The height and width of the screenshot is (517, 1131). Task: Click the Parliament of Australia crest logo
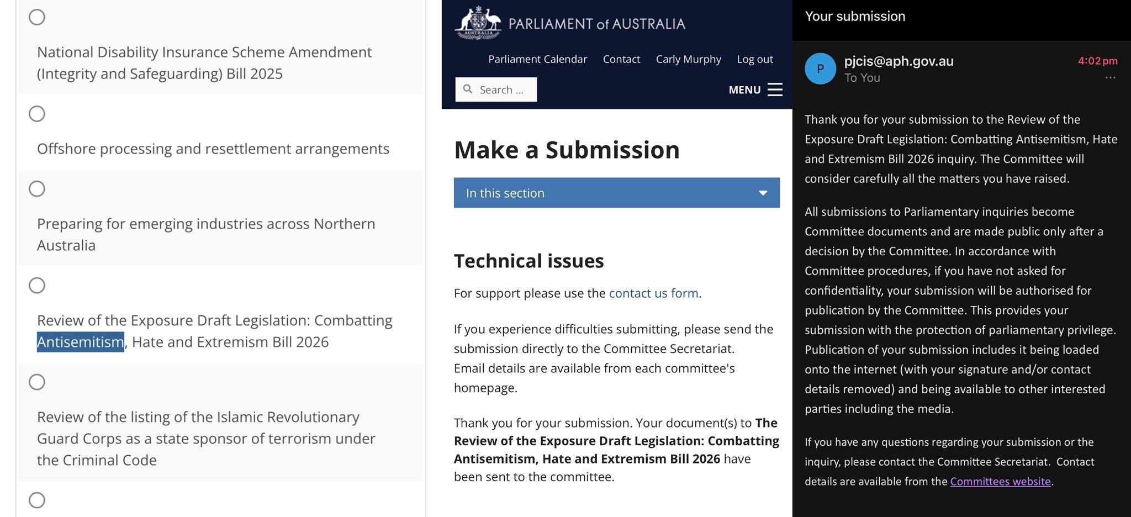(478, 23)
